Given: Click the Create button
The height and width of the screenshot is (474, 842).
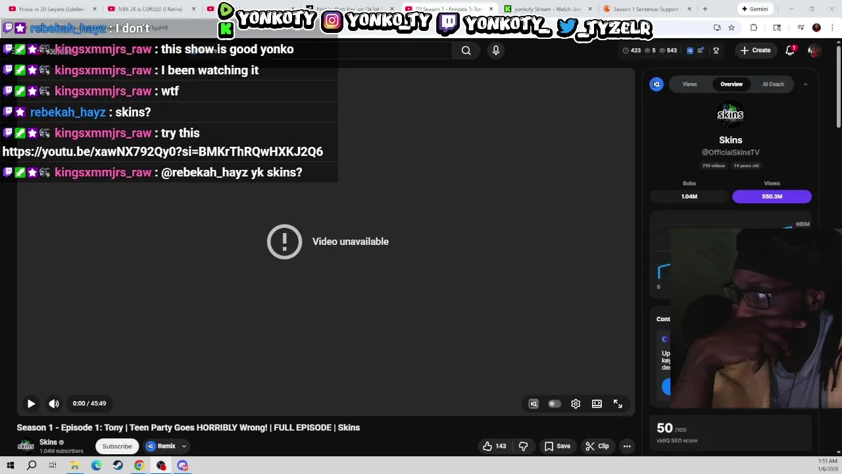Looking at the screenshot, I should (755, 50).
